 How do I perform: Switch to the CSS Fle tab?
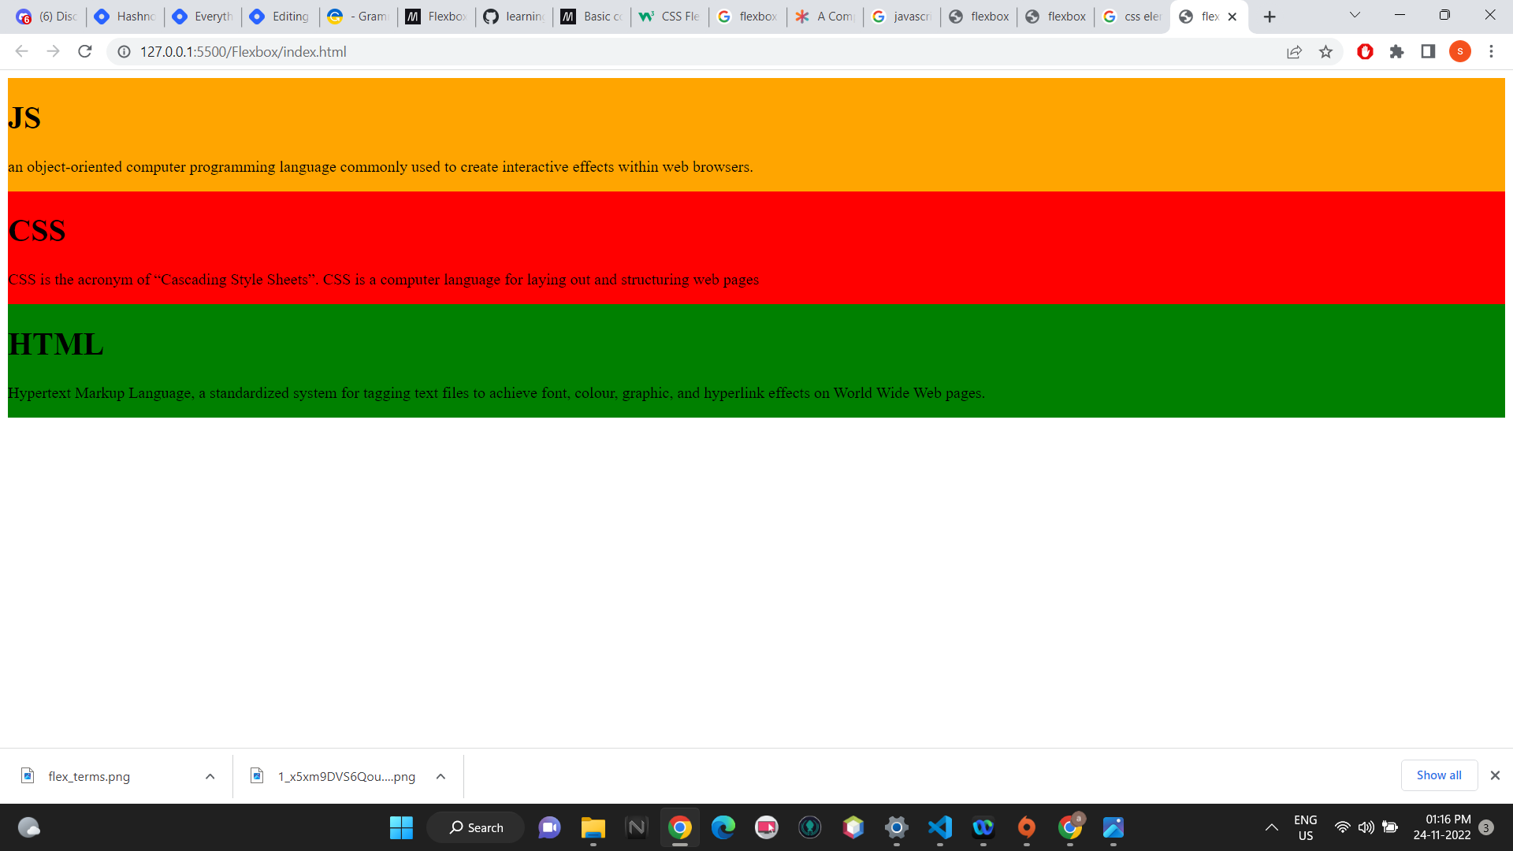671,17
